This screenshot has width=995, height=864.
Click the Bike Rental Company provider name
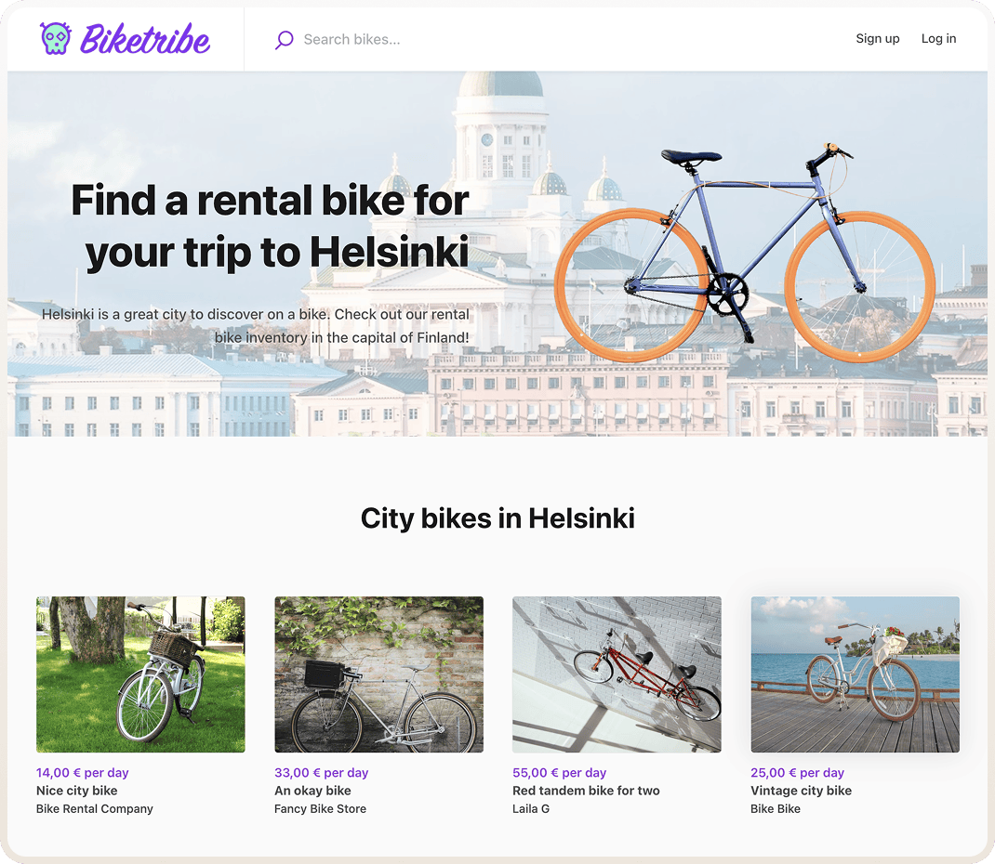point(95,809)
